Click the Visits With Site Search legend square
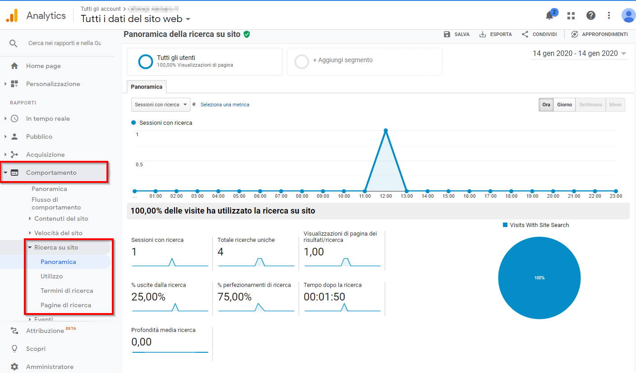This screenshot has height=373, width=636. (505, 225)
